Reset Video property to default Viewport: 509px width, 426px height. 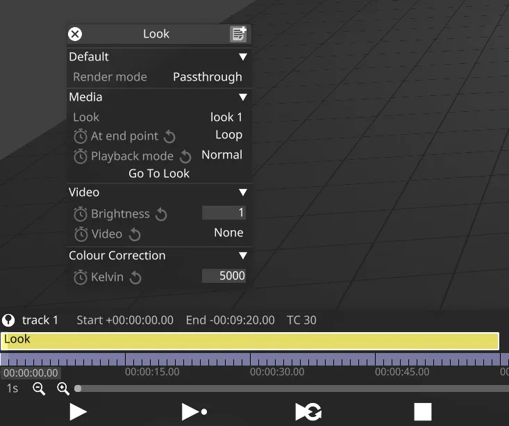click(x=135, y=234)
